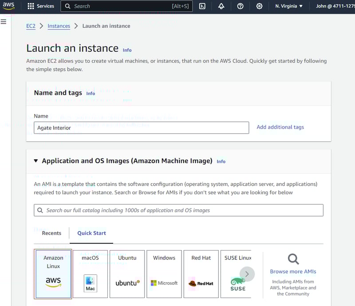Select the Amazon Linux AMI tile
This screenshot has width=355, height=306.
[x=53, y=274]
